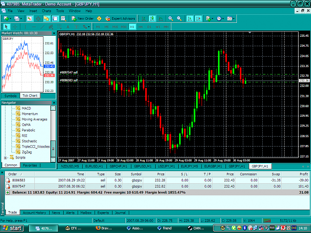Select order 8086583 row
311x233 pixels.
(157, 180)
